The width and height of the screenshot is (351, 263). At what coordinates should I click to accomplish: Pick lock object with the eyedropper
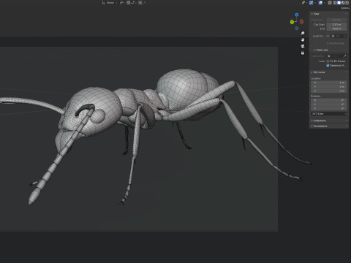click(344, 56)
